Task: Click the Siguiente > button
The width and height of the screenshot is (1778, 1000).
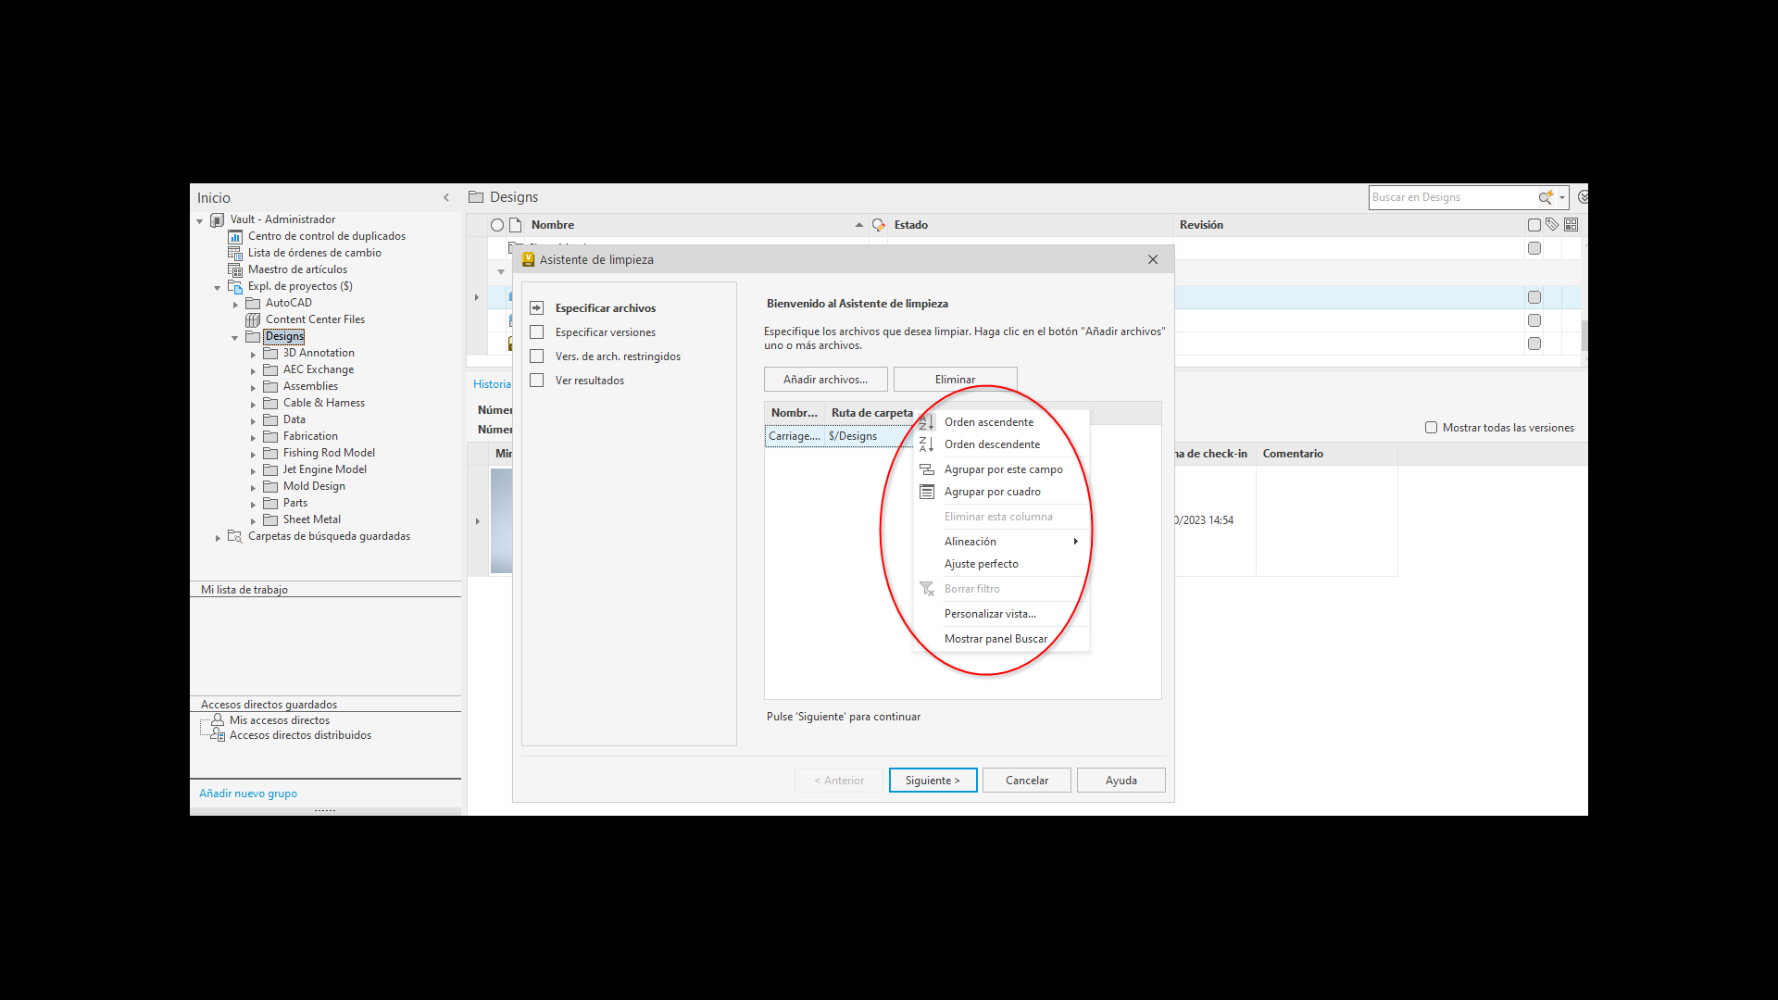Action: [933, 781]
